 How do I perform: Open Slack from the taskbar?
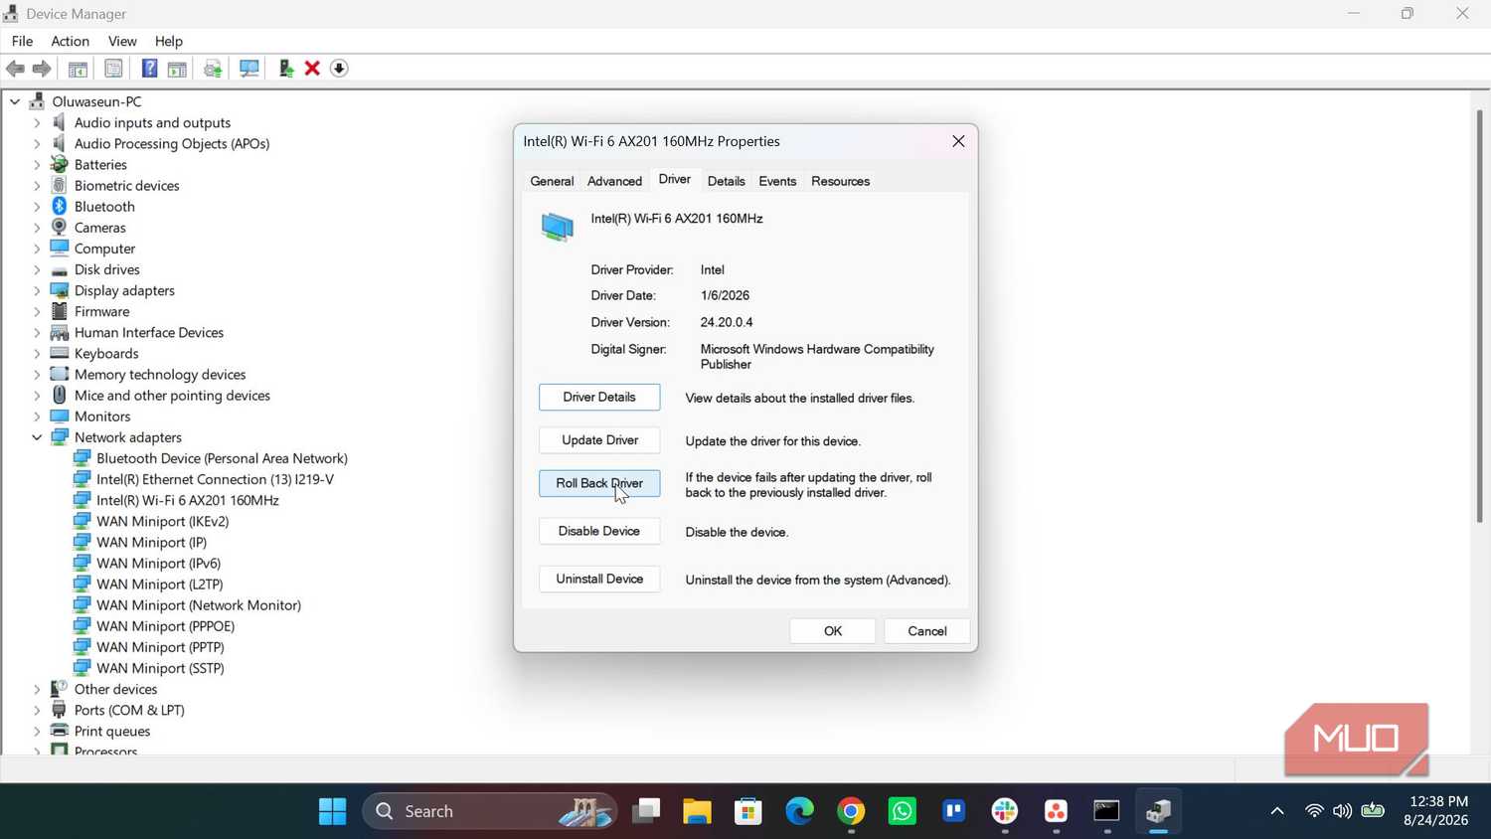tap(1005, 811)
